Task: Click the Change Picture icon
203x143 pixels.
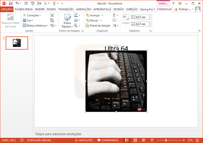Action: click(x=52, y=20)
